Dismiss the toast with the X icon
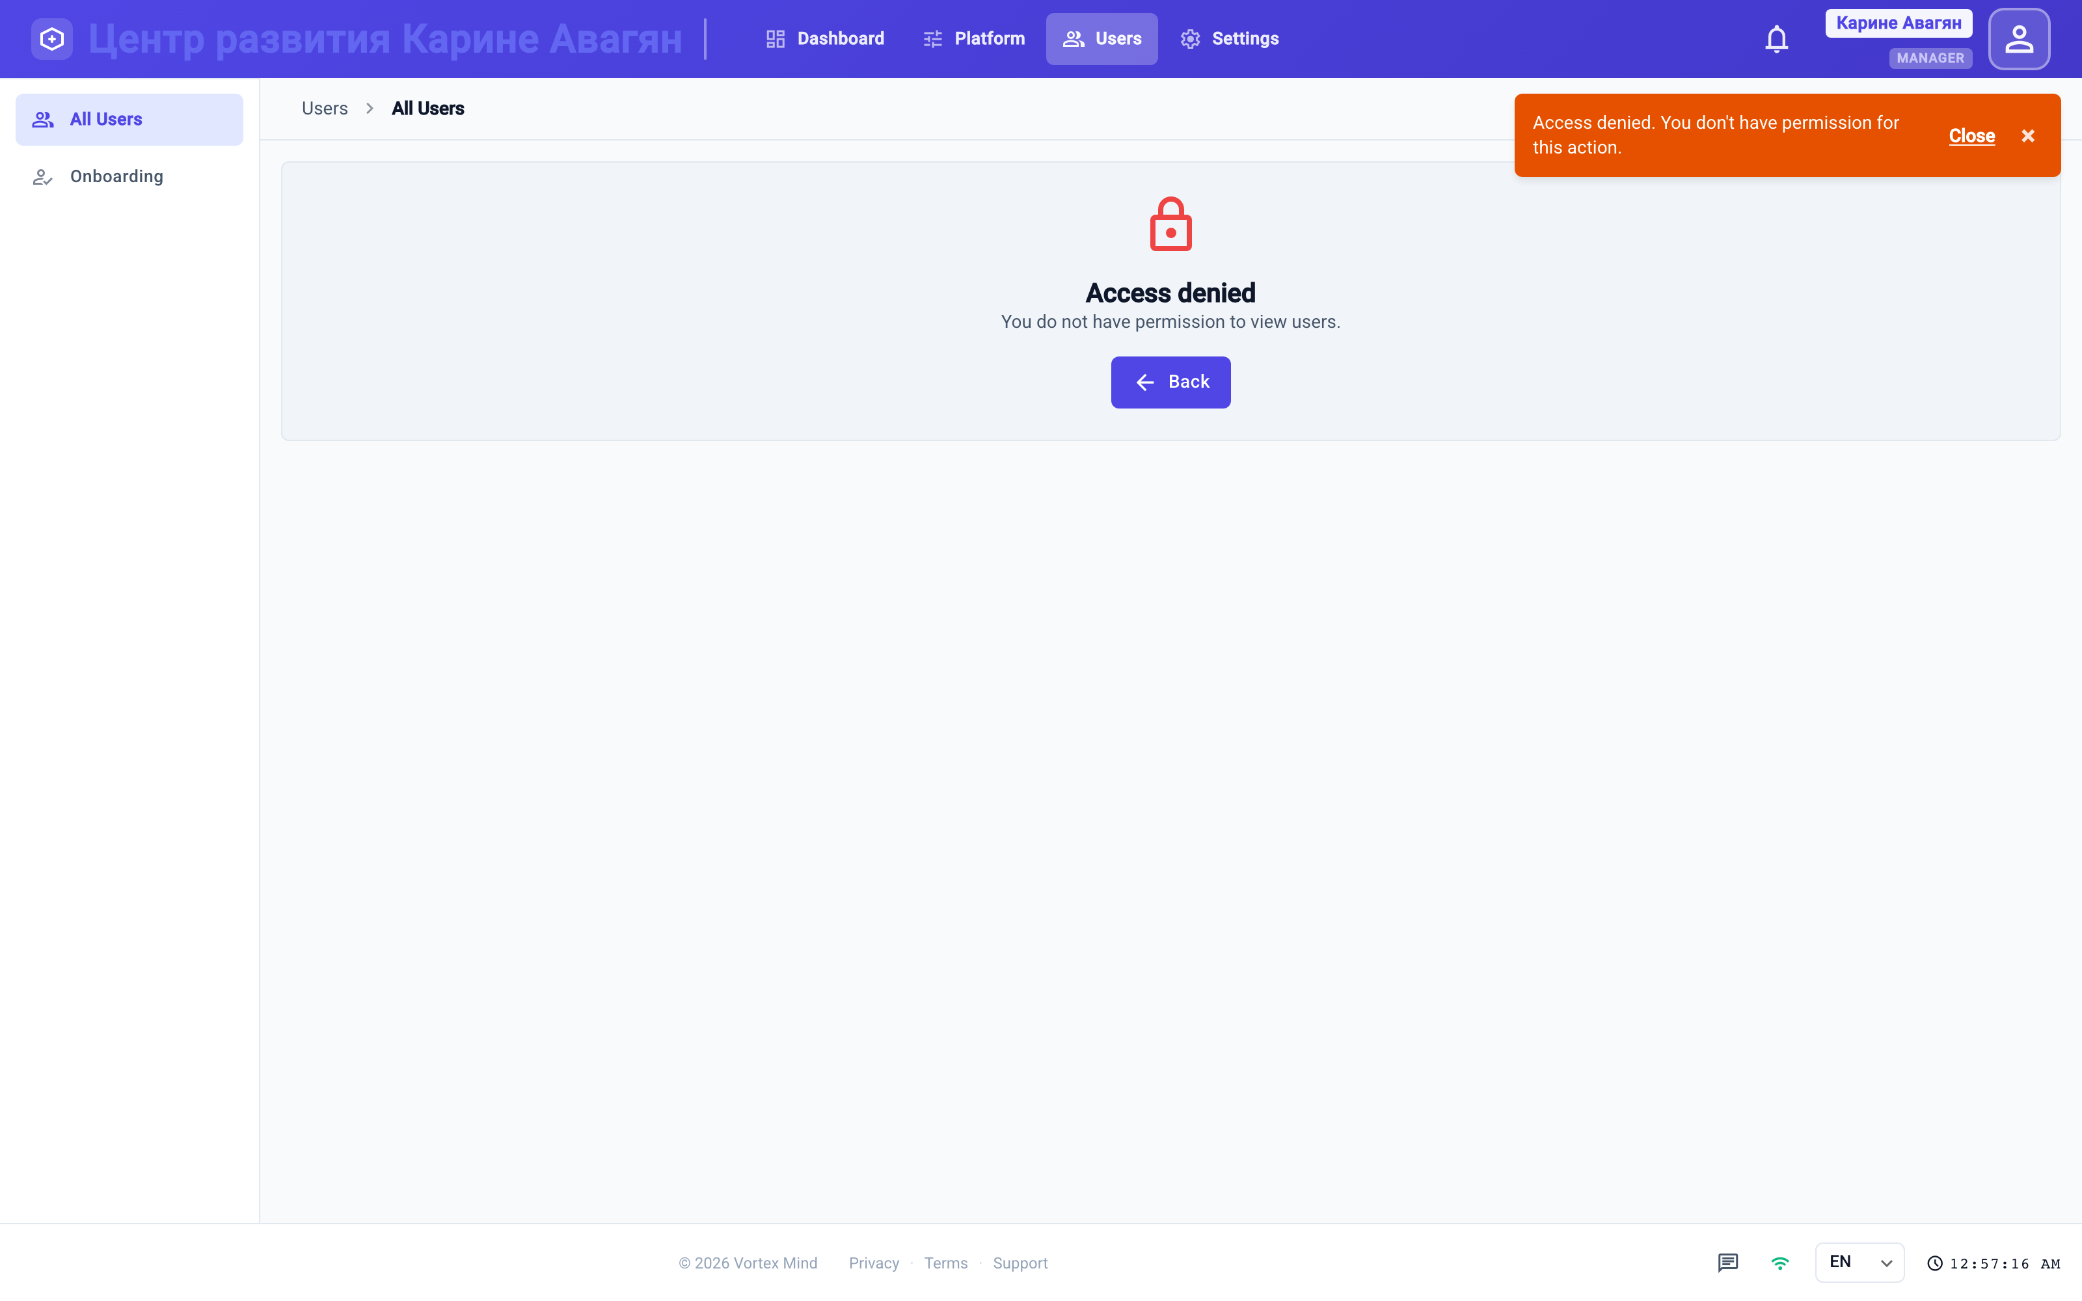This screenshot has height=1301, width=2082. [x=2028, y=136]
